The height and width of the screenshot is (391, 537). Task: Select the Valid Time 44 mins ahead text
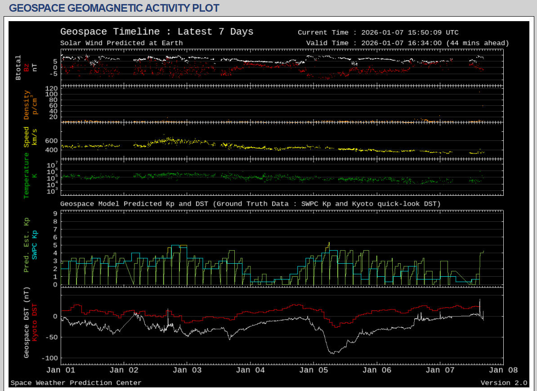407,43
